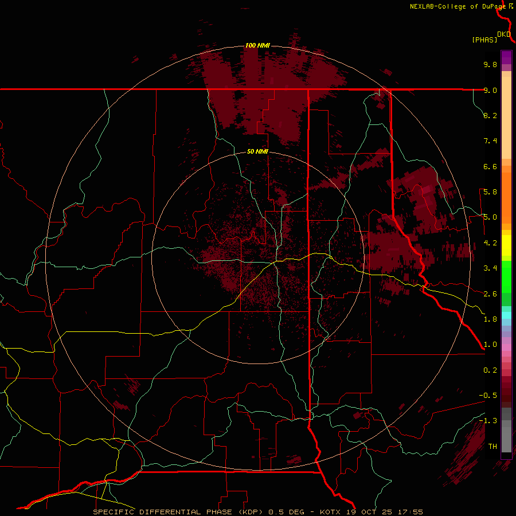Pick the purple segment atop the color bar
The width and height of the screenshot is (516, 516).
coord(506,57)
